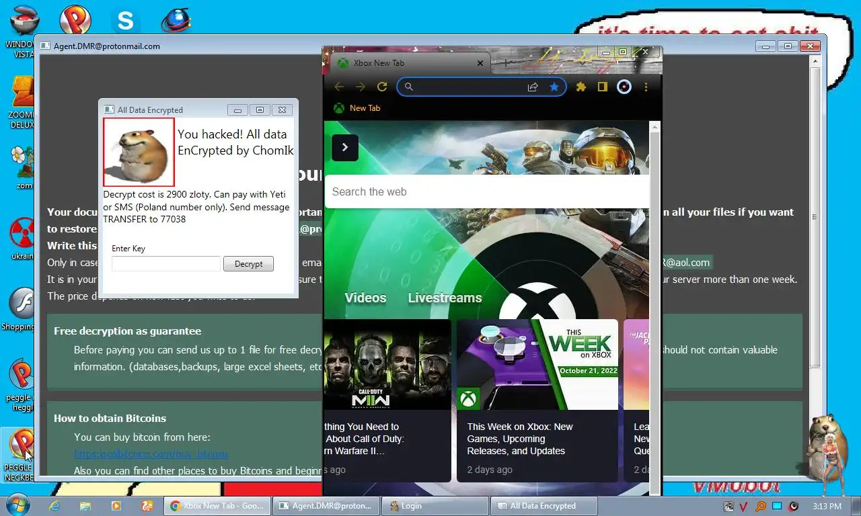Reload the Xbox New Tab page
The image size is (861, 516).
pos(382,87)
